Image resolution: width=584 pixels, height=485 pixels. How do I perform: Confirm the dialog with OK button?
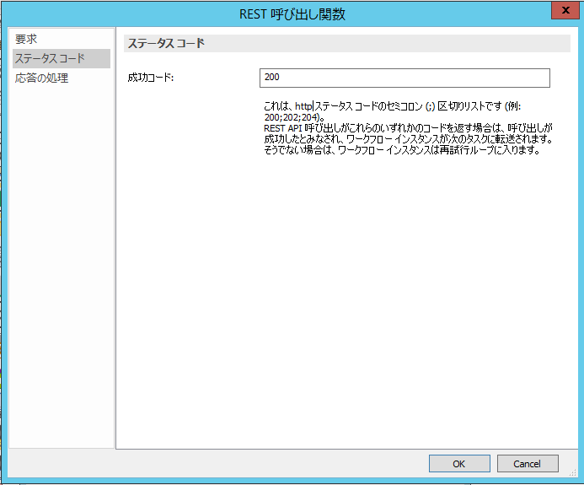(x=459, y=463)
